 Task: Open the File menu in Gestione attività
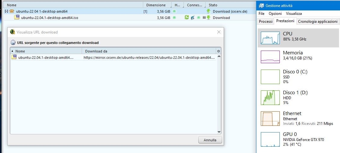261,14
